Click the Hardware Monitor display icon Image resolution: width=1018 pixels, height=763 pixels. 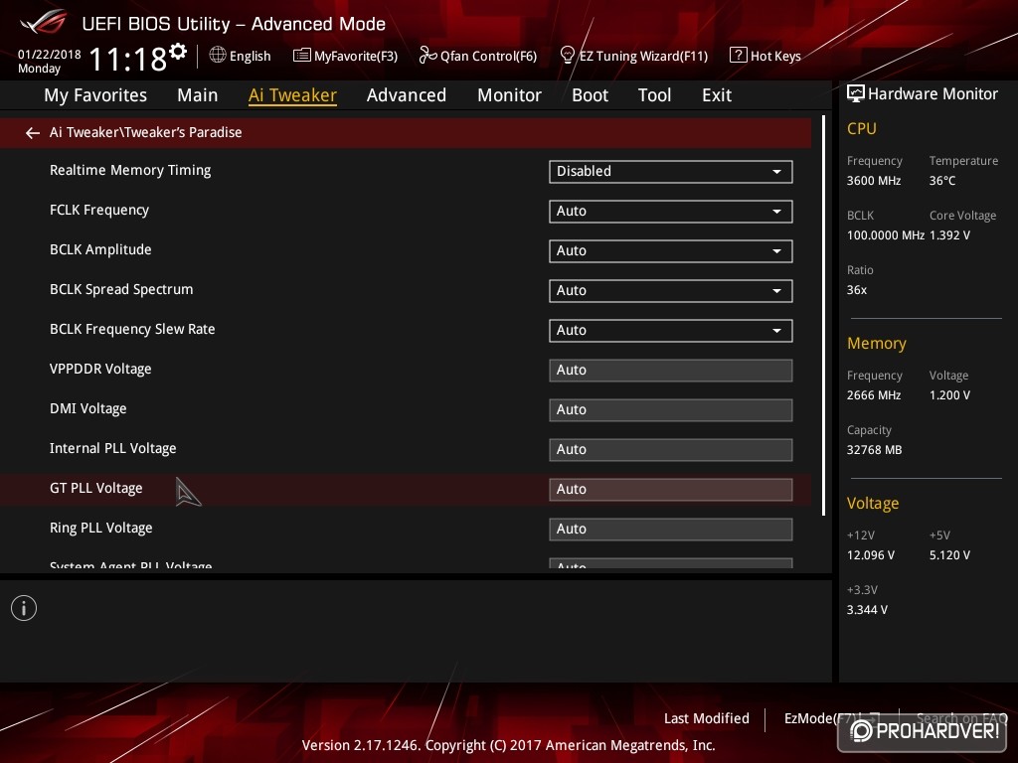[x=856, y=93]
